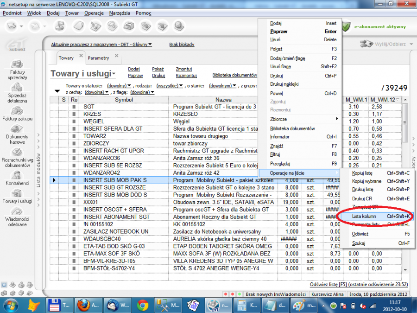Click the Popraw link above the list
Image resolution: width=417 pixels, height=313 pixels.
tap(135, 76)
